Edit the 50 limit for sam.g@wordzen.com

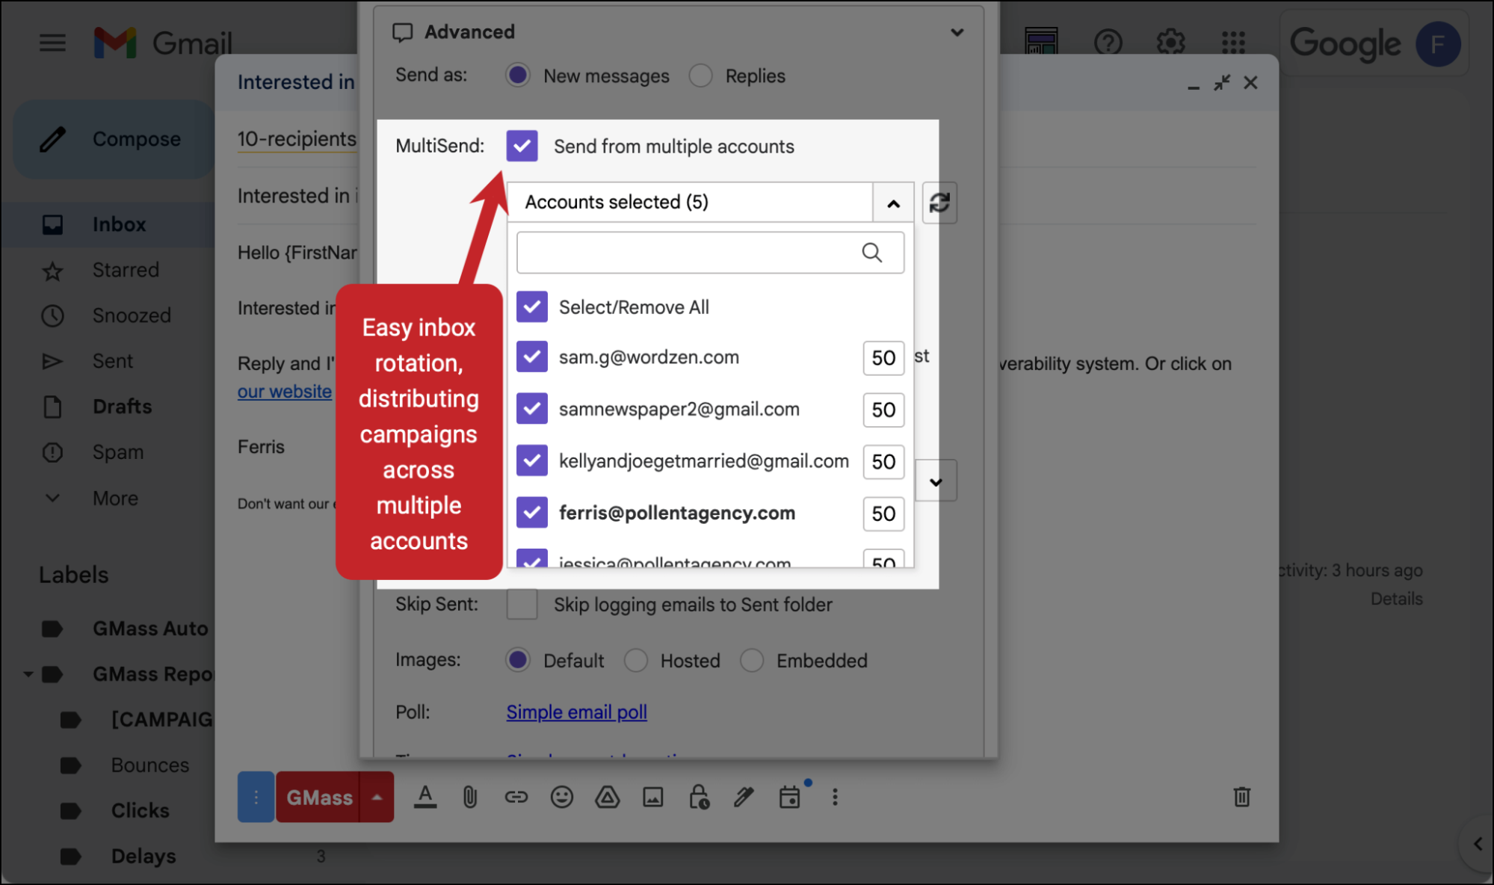tap(883, 358)
